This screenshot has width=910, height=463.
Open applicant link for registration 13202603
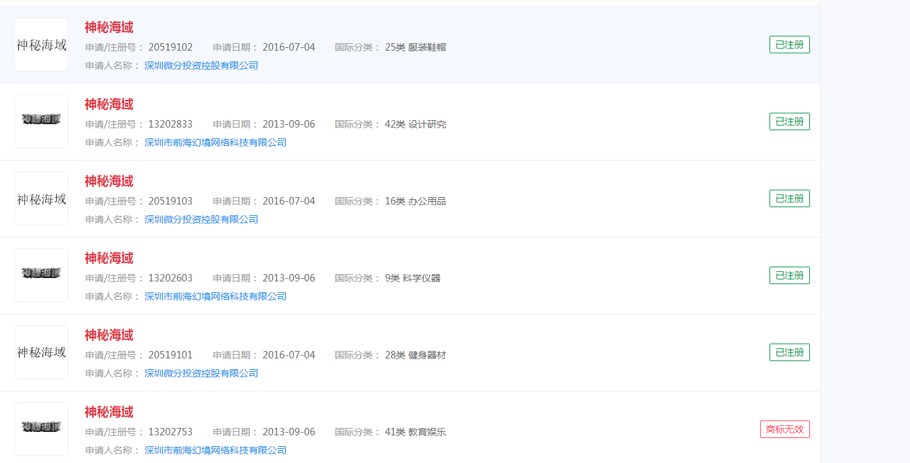coord(216,296)
